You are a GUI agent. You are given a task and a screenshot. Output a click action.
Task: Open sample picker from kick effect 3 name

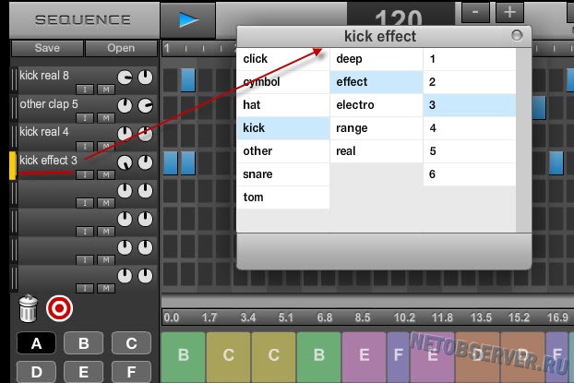48,160
